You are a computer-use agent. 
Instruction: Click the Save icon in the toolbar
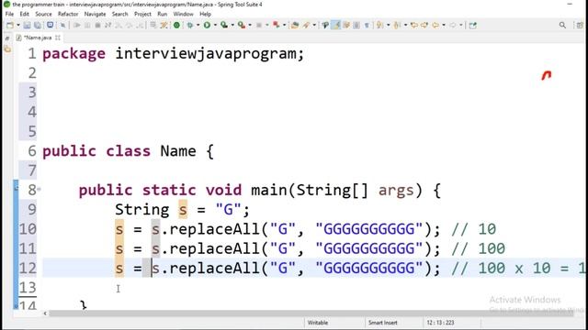(x=27, y=25)
